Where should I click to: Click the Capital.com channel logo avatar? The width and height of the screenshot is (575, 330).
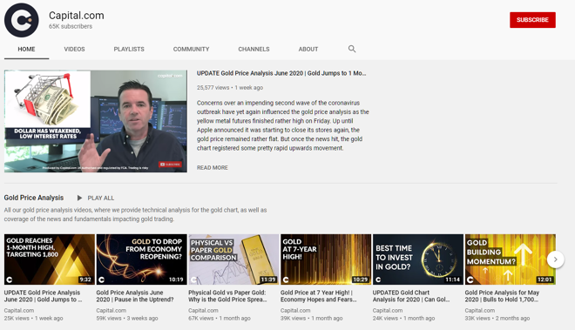click(x=21, y=20)
